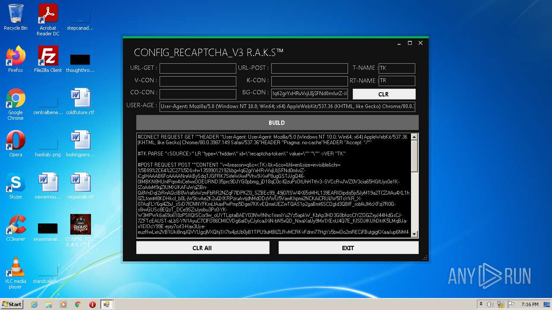Click the T-NAME field containing TK
The height and width of the screenshot is (310, 552).
pos(397,68)
